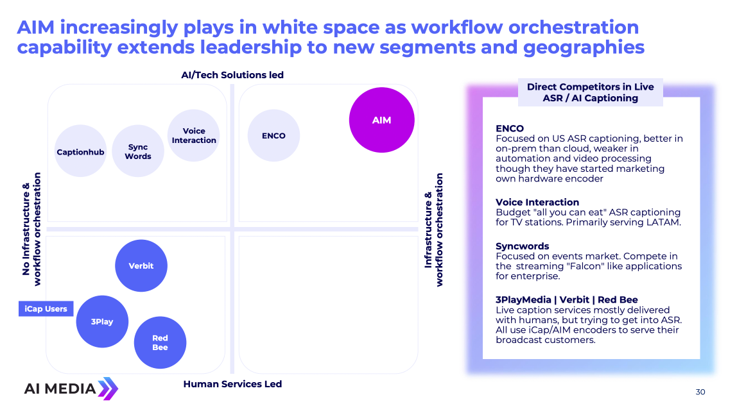Click the Captionhub circle

pos(80,152)
